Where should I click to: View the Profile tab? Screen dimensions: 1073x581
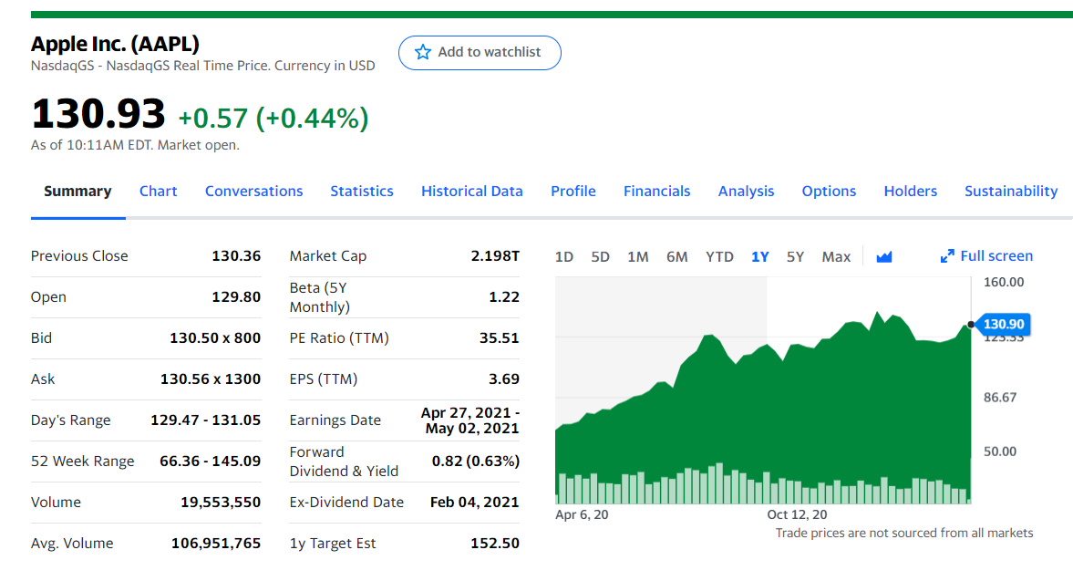pos(573,191)
